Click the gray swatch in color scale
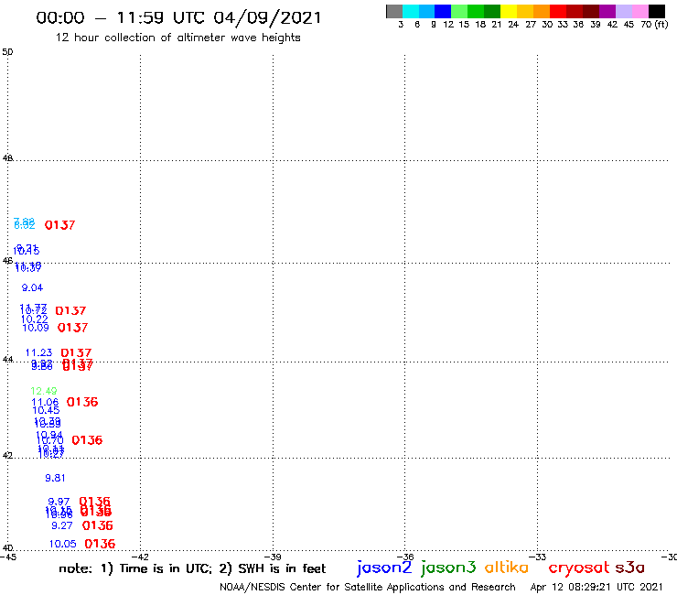This screenshot has height=595, width=677. [394, 11]
